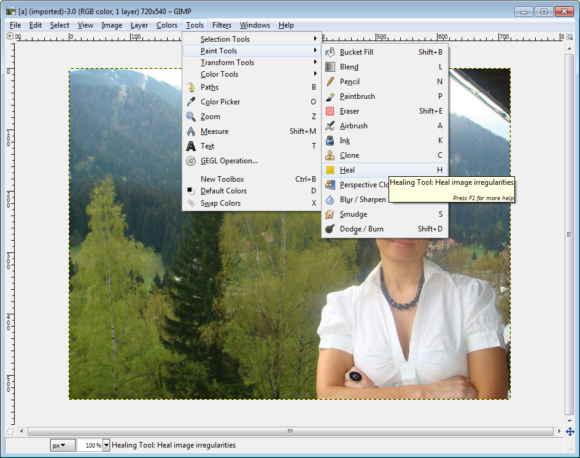Click GEGL Operation menu entry
580x458 pixels.
(x=229, y=161)
